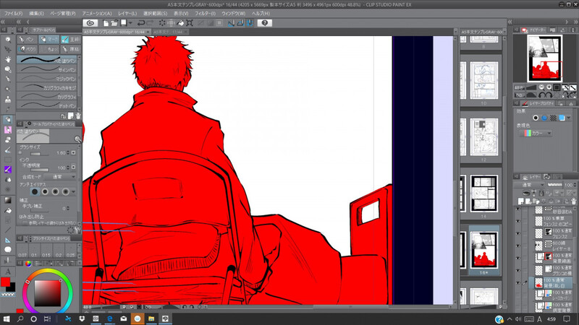Screen dimensions: 579x325
Task: Choose 0.15 brush size preset
Action: pyautogui.click(x=46, y=251)
